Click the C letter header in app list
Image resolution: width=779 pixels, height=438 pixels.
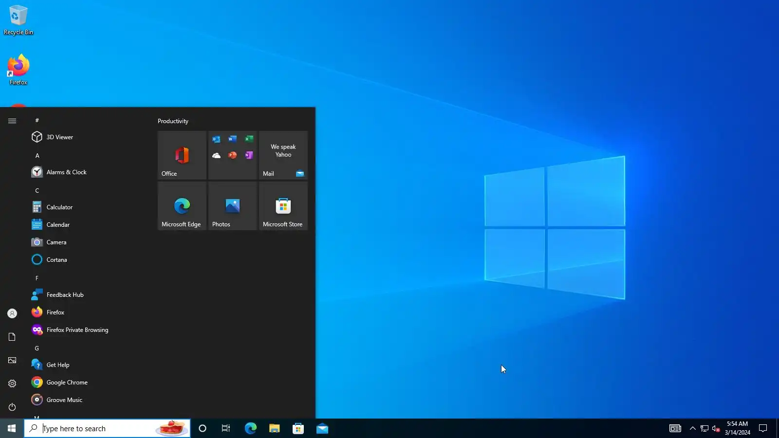(x=37, y=191)
